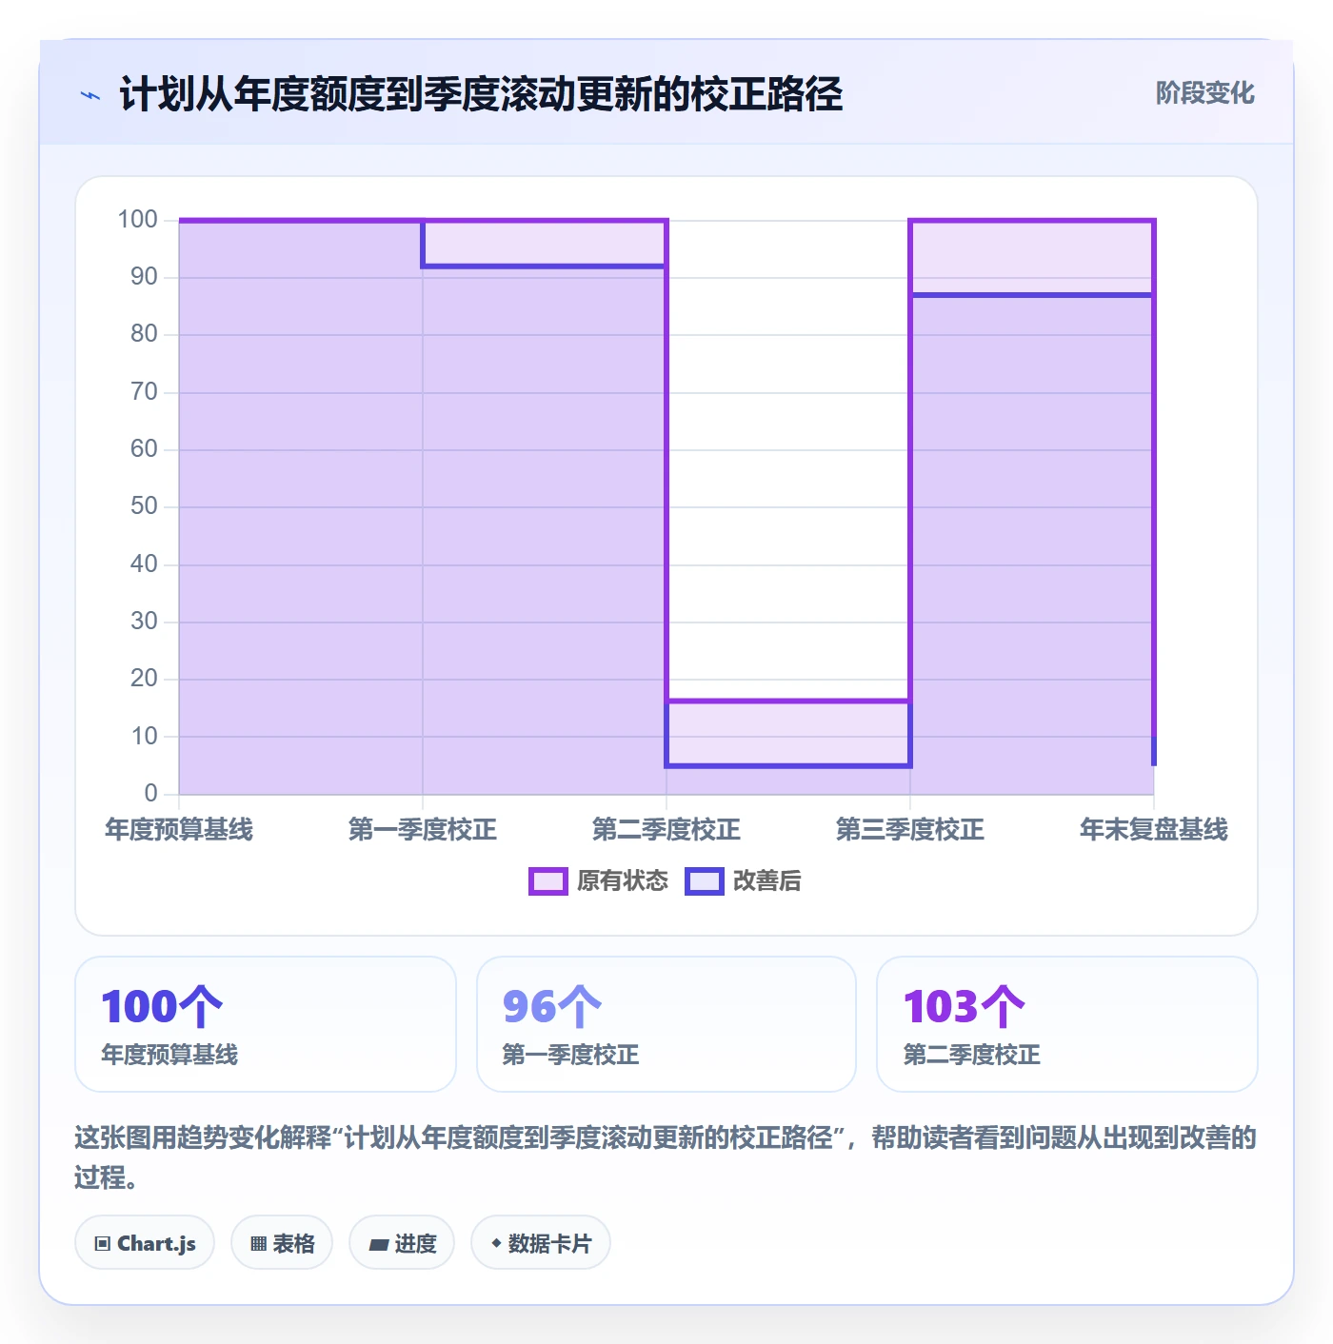The height and width of the screenshot is (1344, 1333).
Task: Click the chart title 计划从年度额度到季度滚动更新的校正路径
Action: (481, 94)
